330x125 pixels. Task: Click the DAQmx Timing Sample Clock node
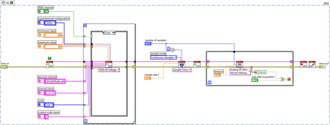click(182, 64)
